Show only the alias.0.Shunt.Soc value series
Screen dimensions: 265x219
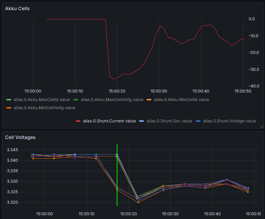coord(169,121)
